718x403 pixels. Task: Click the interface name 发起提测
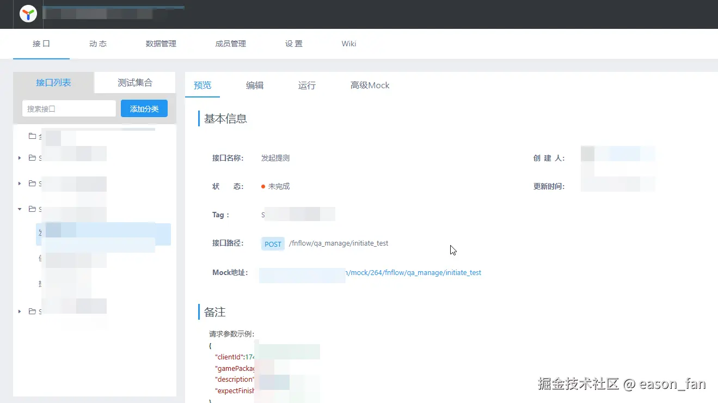[x=275, y=158]
